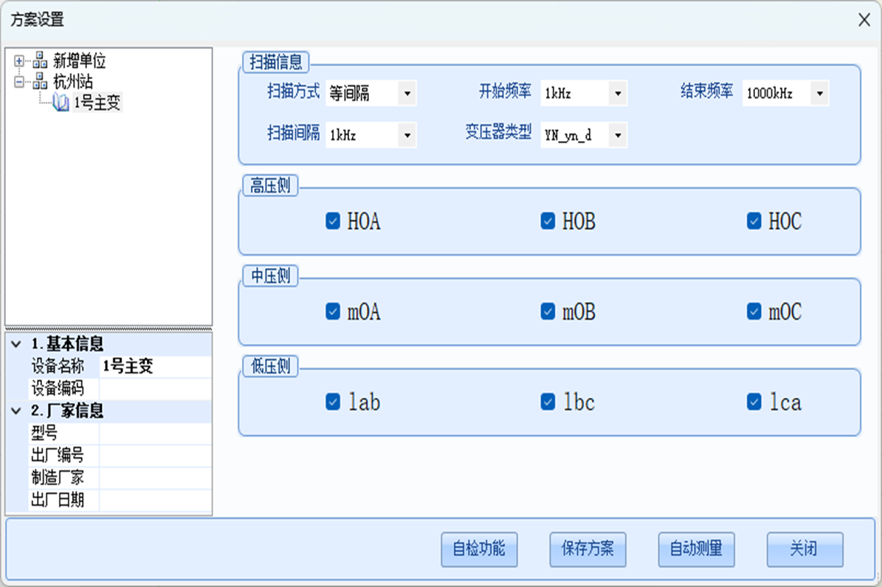The image size is (882, 587).
Task: Expand the 新增单位 tree node
Action: click(19, 61)
